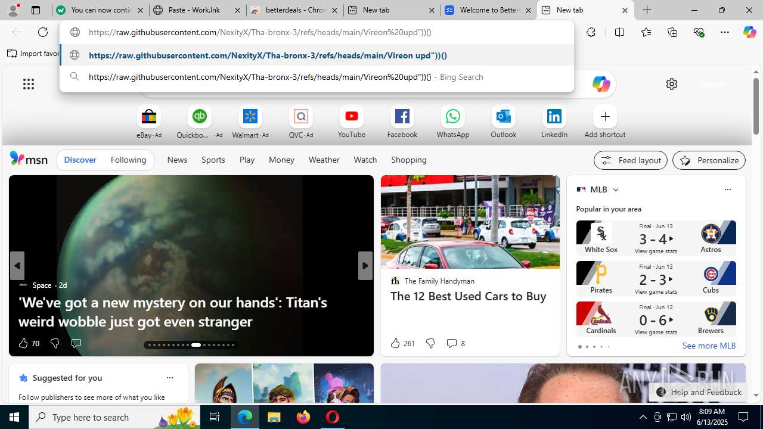Show hidden system tray icons
Viewport: 763px width, 429px height.
(x=643, y=417)
